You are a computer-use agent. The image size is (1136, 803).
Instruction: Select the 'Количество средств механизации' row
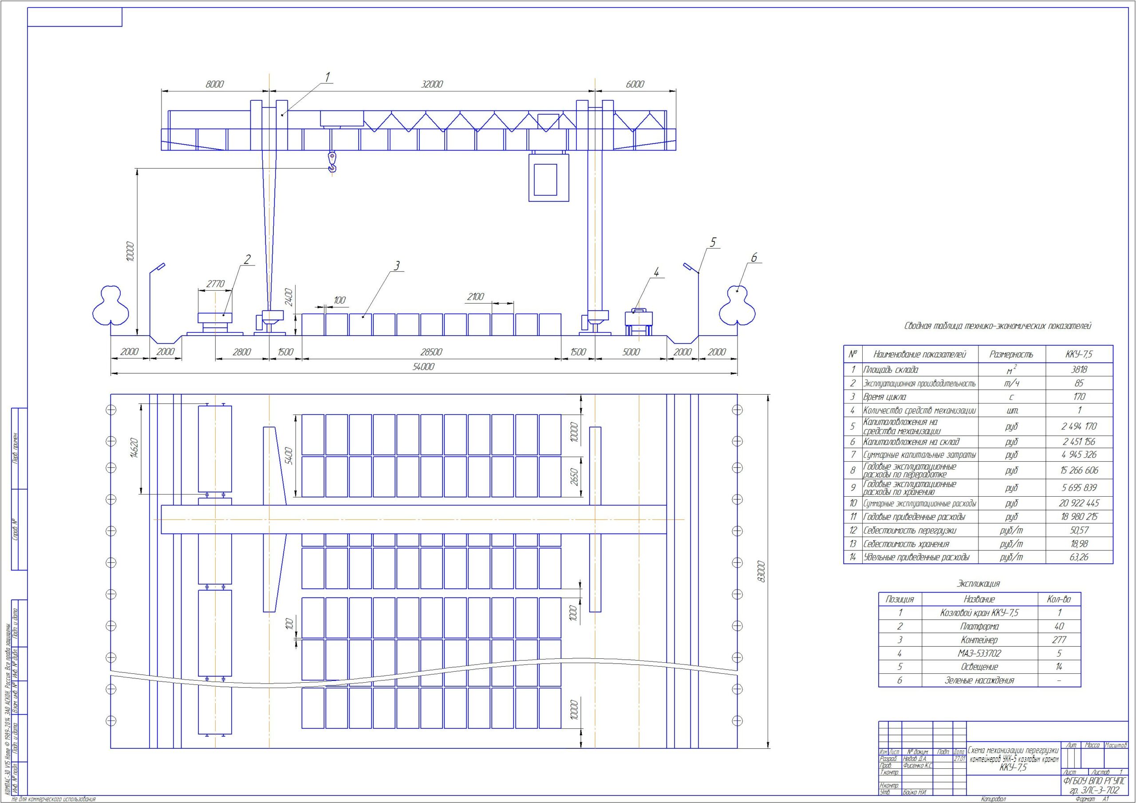pos(978,411)
